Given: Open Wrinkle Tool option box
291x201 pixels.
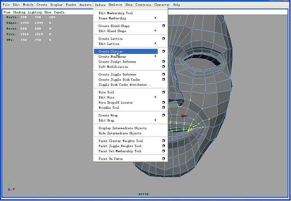Looking at the screenshot, I should (163, 108).
